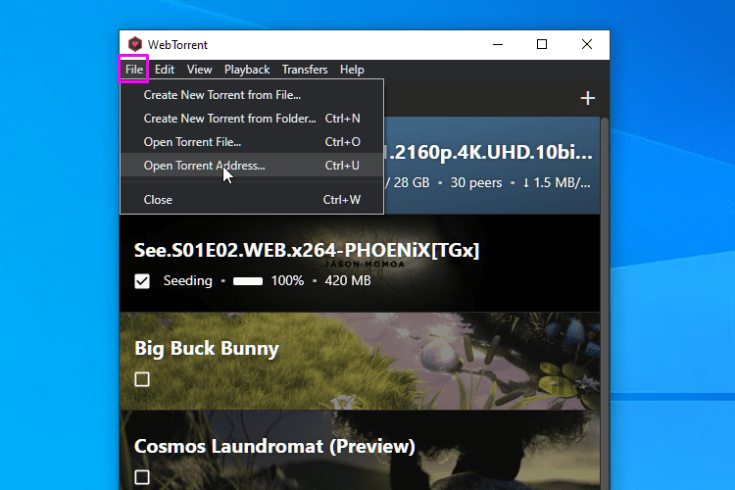The image size is (735, 490).
Task: Uncheck the See.S01E02 seeding checkbox
Action: (x=142, y=281)
